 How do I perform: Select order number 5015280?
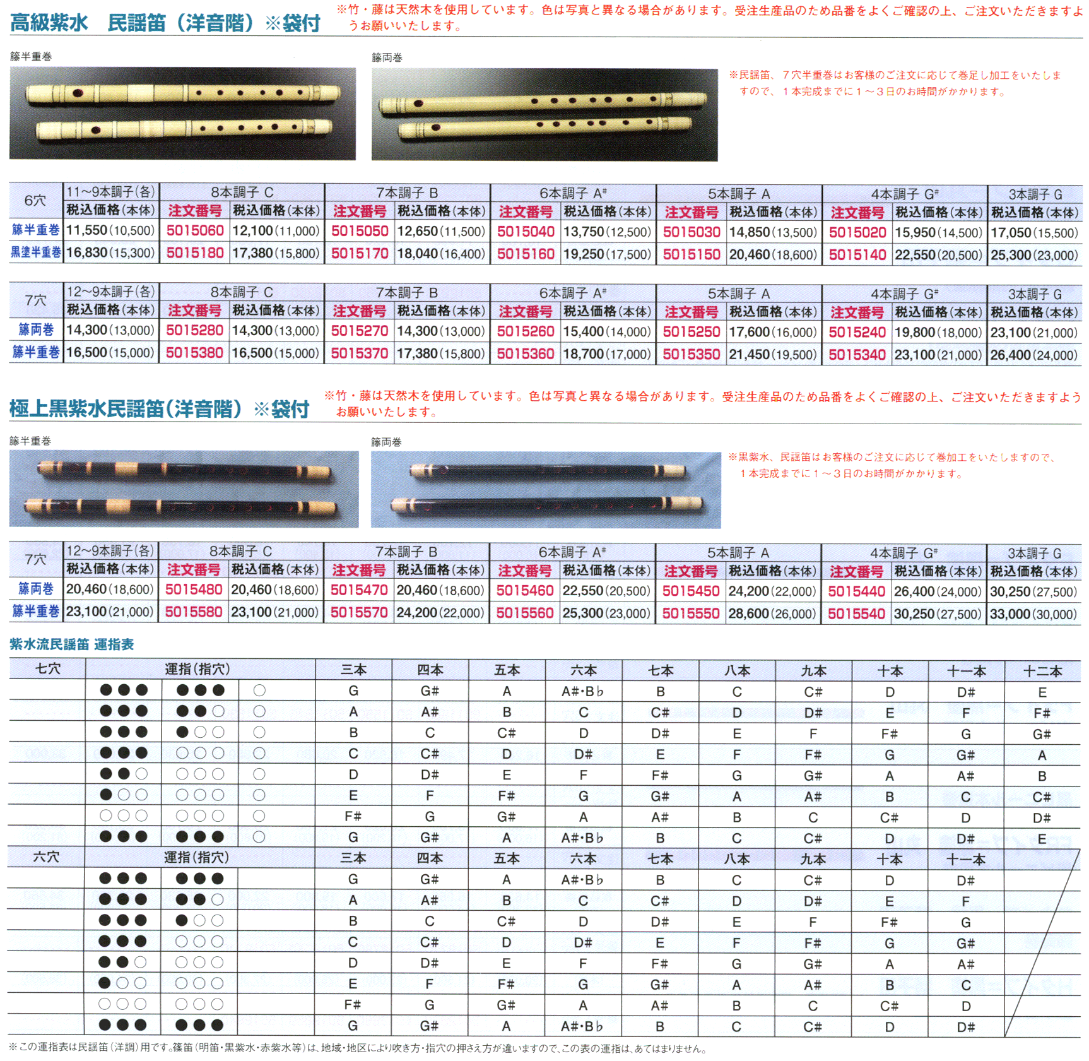[194, 330]
